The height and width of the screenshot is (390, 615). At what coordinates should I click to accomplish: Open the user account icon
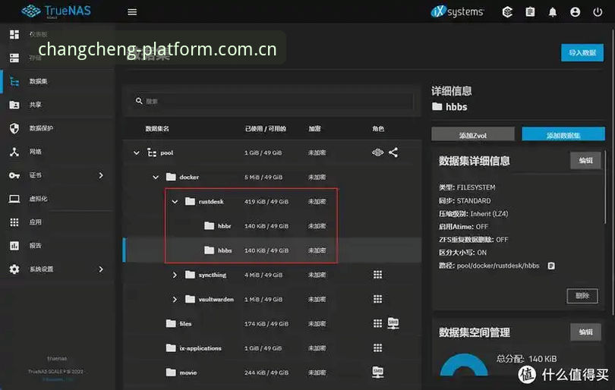(x=575, y=11)
